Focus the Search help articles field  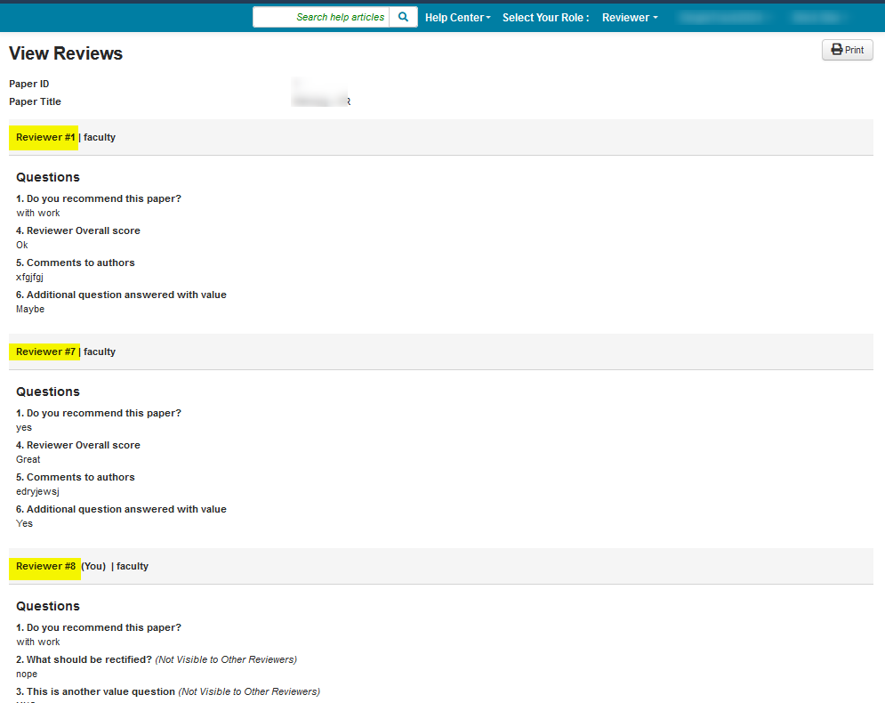[x=321, y=17]
